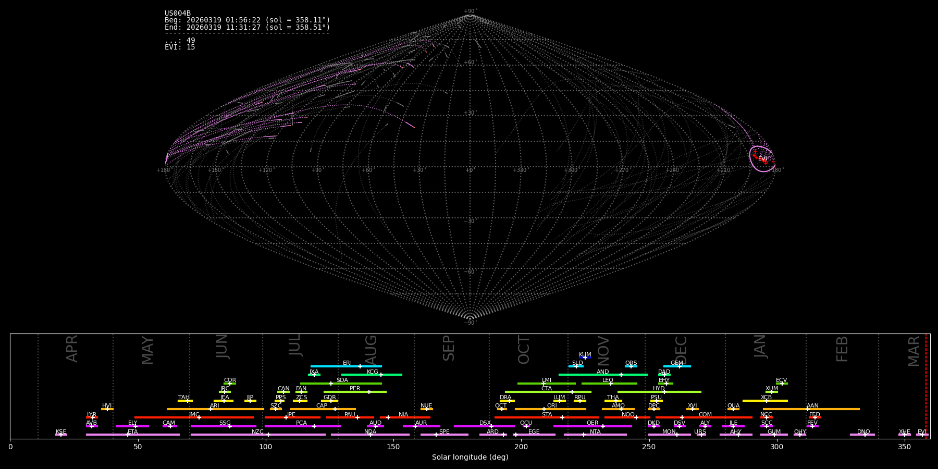Click the SSG shower label
938x469 pixels.
(x=225, y=423)
